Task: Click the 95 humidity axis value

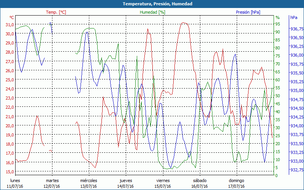Action: tap(277, 24)
